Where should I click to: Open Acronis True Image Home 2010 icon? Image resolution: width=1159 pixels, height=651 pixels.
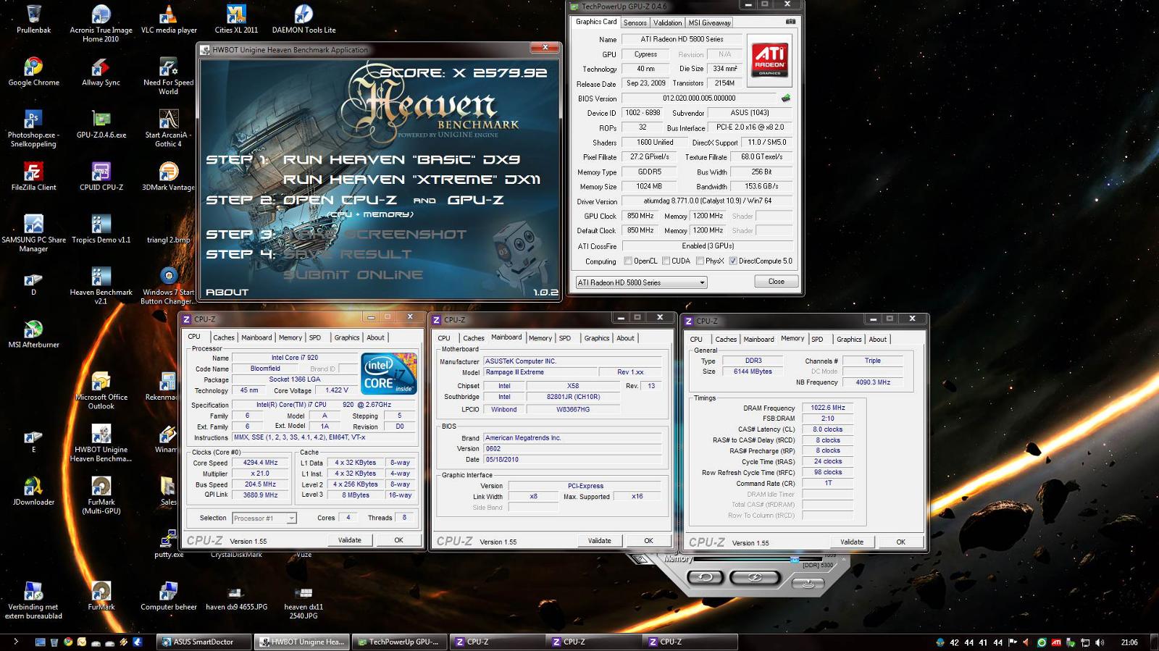click(x=101, y=23)
